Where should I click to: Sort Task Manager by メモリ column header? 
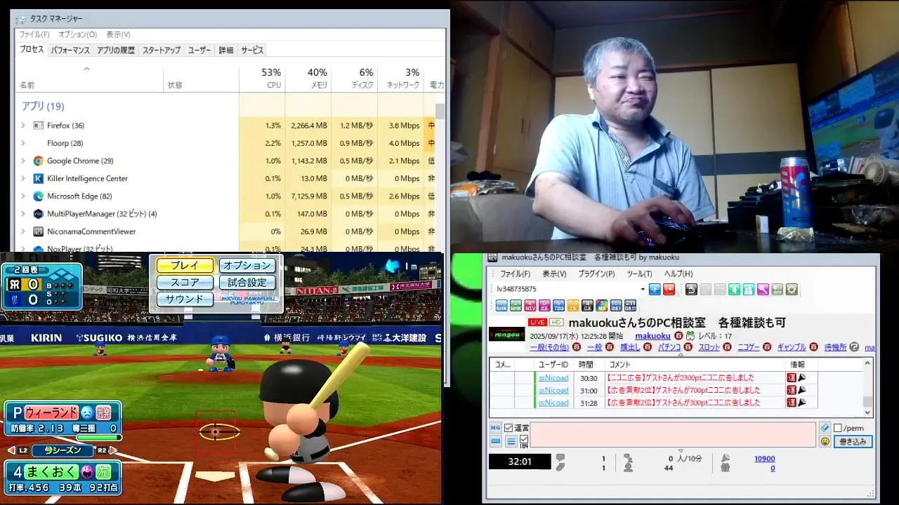pos(308,79)
